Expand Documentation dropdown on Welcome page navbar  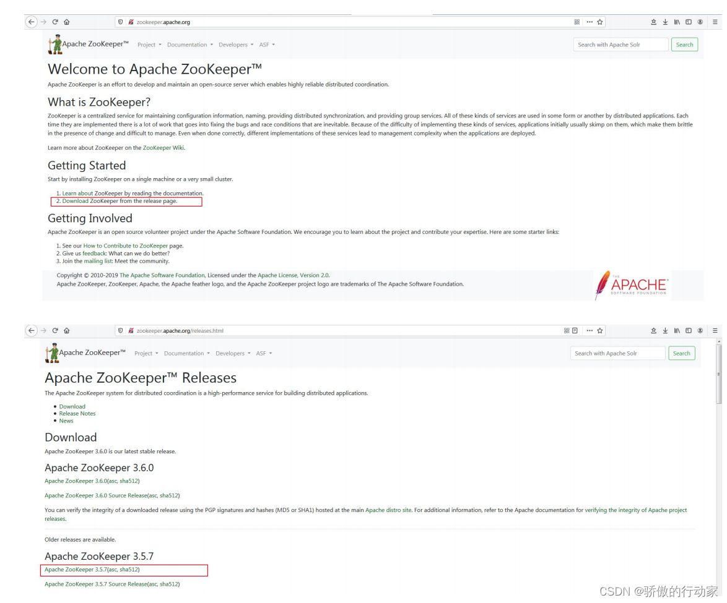click(190, 45)
